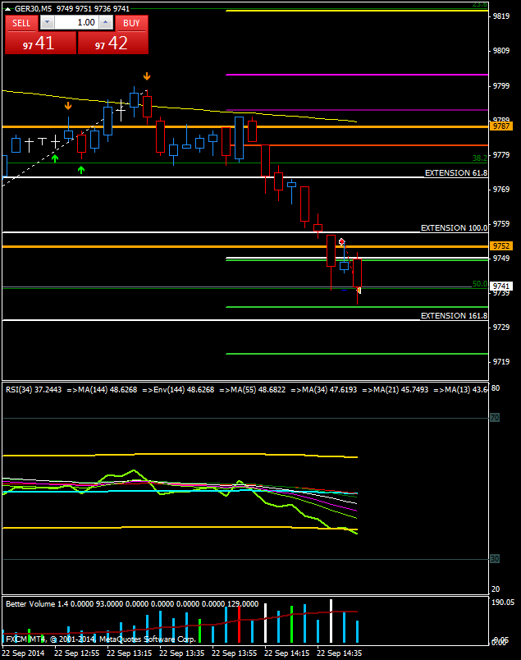Increase trade volume with the up arrow
Image resolution: width=521 pixels, height=660 pixels.
[107, 23]
